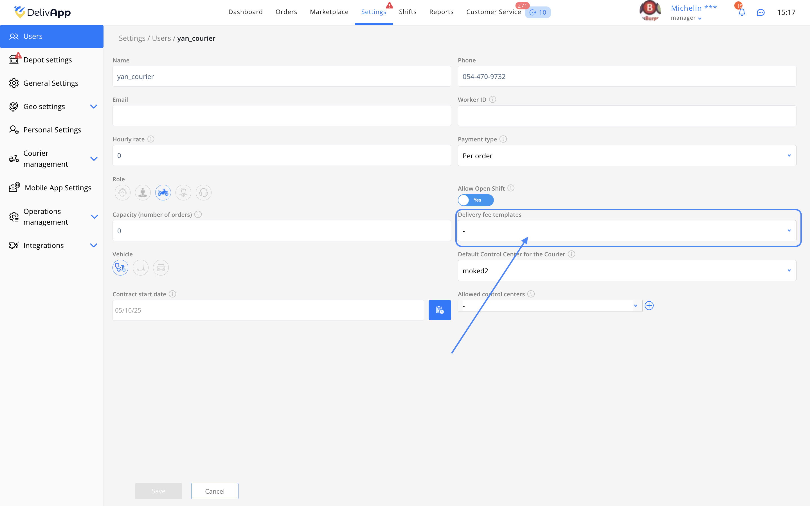Choose the headset role icon
The width and height of the screenshot is (810, 506).
pyautogui.click(x=204, y=193)
